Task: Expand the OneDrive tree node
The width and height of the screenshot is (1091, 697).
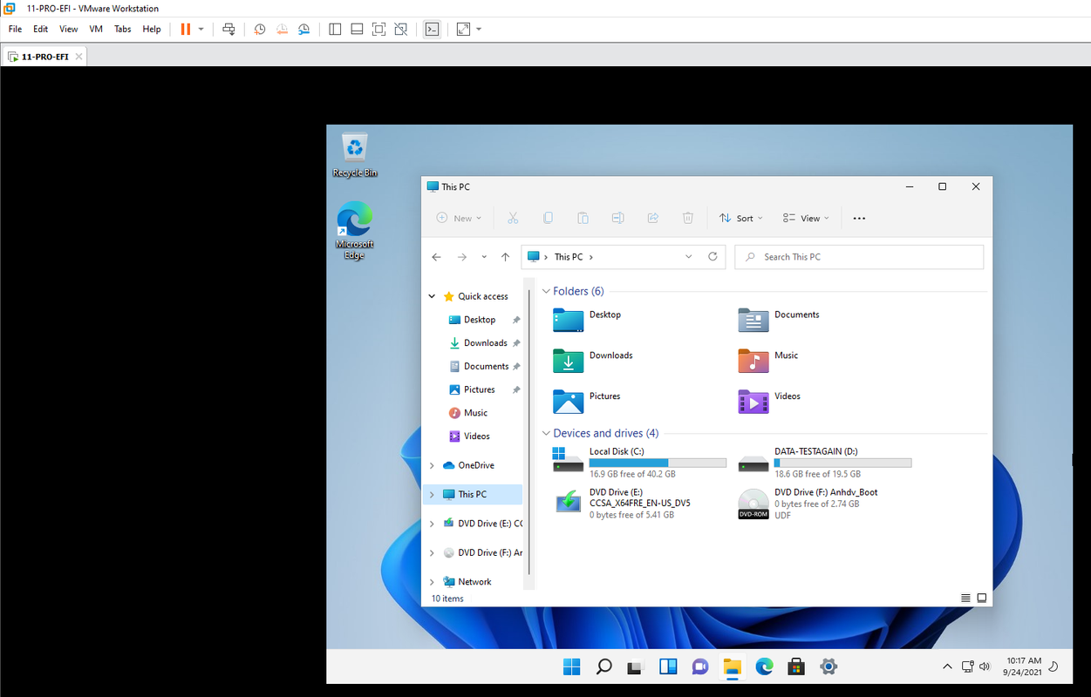Action: tap(432, 465)
